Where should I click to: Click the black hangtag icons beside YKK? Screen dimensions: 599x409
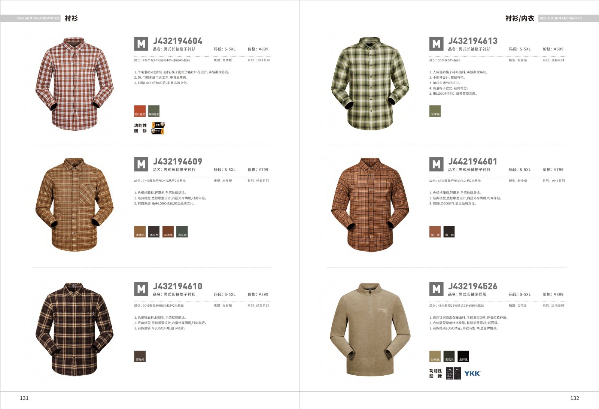[453, 373]
